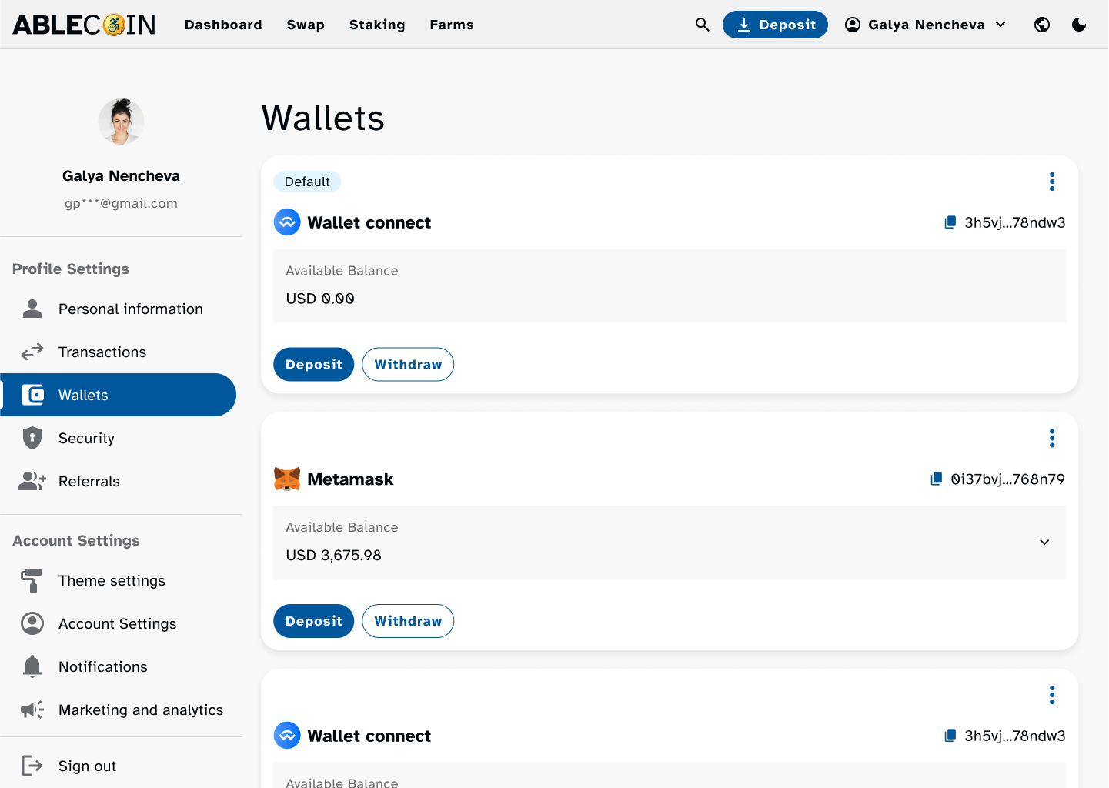Open Security settings in sidebar
Viewport: 1109px width, 788px height.
point(86,438)
